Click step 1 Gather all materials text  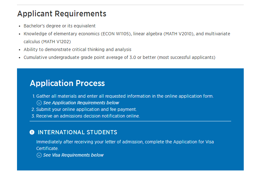click(x=125, y=96)
